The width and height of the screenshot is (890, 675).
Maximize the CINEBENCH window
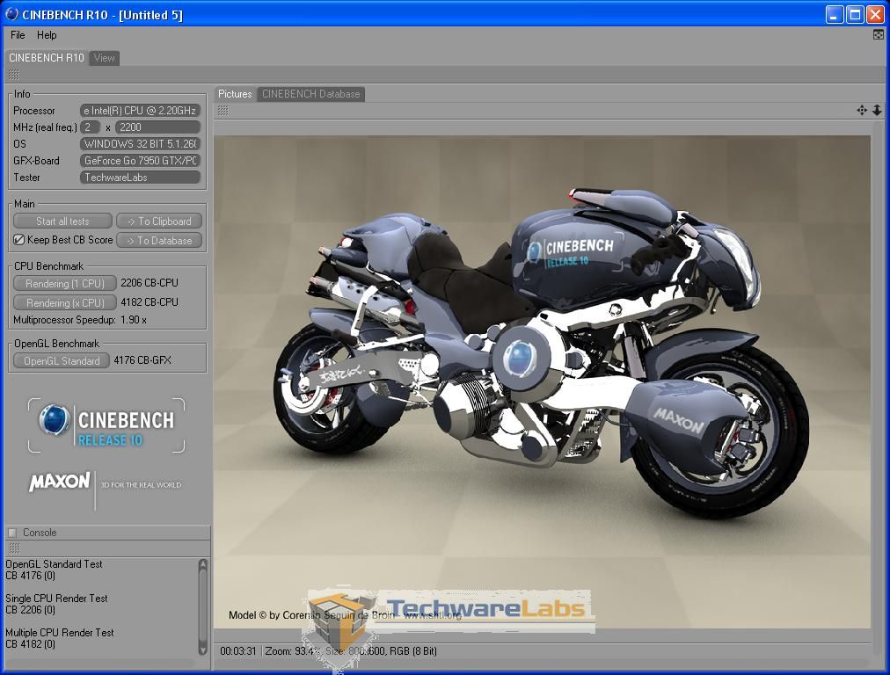tap(854, 14)
